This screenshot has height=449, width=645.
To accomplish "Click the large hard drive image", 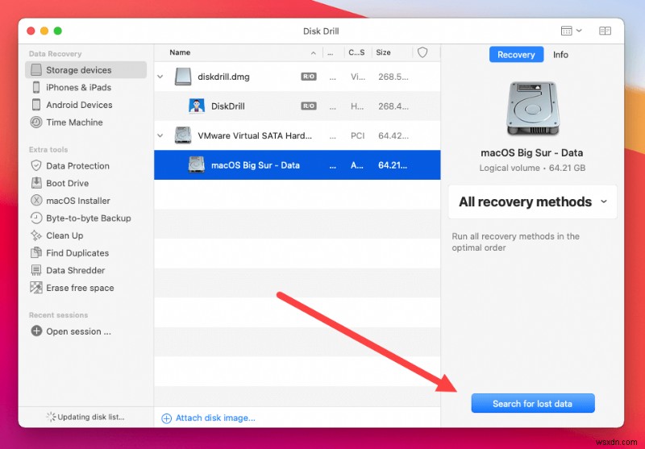I will pos(532,109).
